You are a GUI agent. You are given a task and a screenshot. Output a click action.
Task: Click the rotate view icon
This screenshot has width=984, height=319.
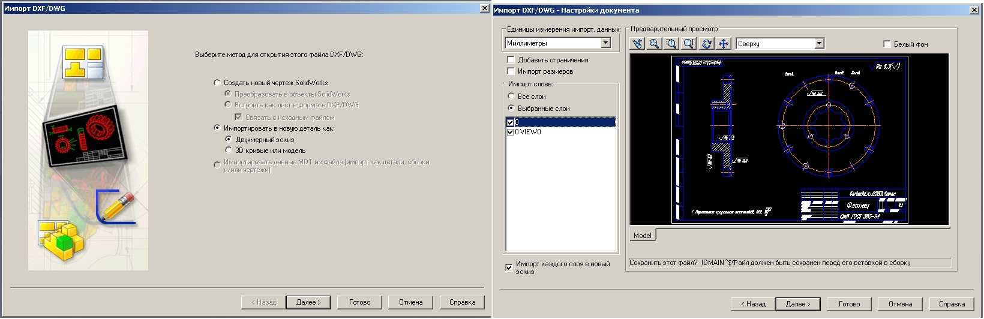(707, 44)
